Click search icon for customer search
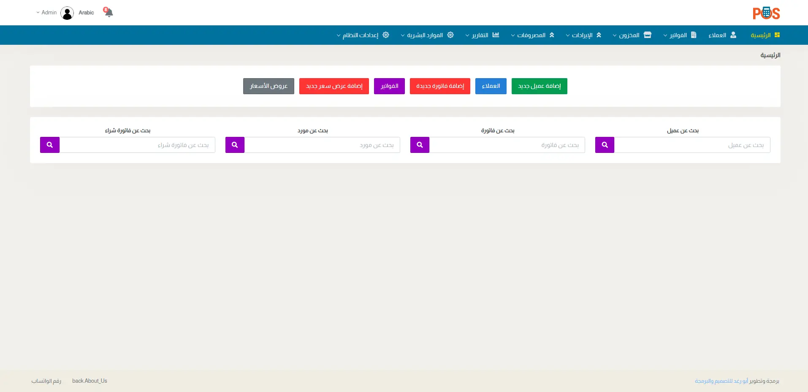Viewport: 808px width, 392px height. click(605, 145)
